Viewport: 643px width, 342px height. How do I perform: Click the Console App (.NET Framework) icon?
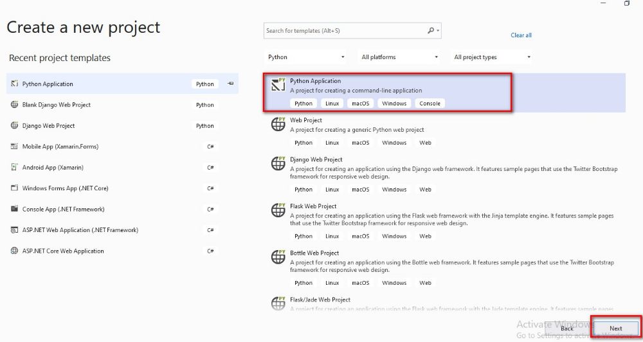pos(14,209)
